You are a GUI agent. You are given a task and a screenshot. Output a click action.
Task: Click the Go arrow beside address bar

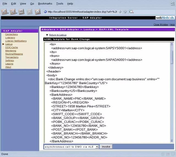125,12
